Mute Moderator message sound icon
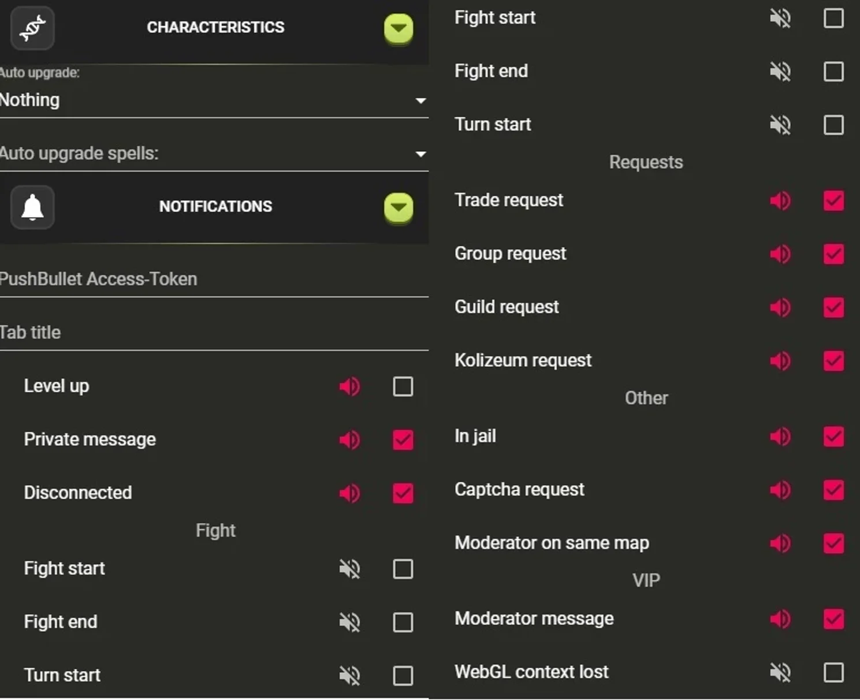The image size is (860, 700). click(780, 619)
